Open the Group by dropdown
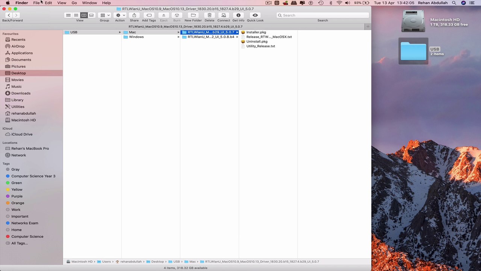 (104, 15)
